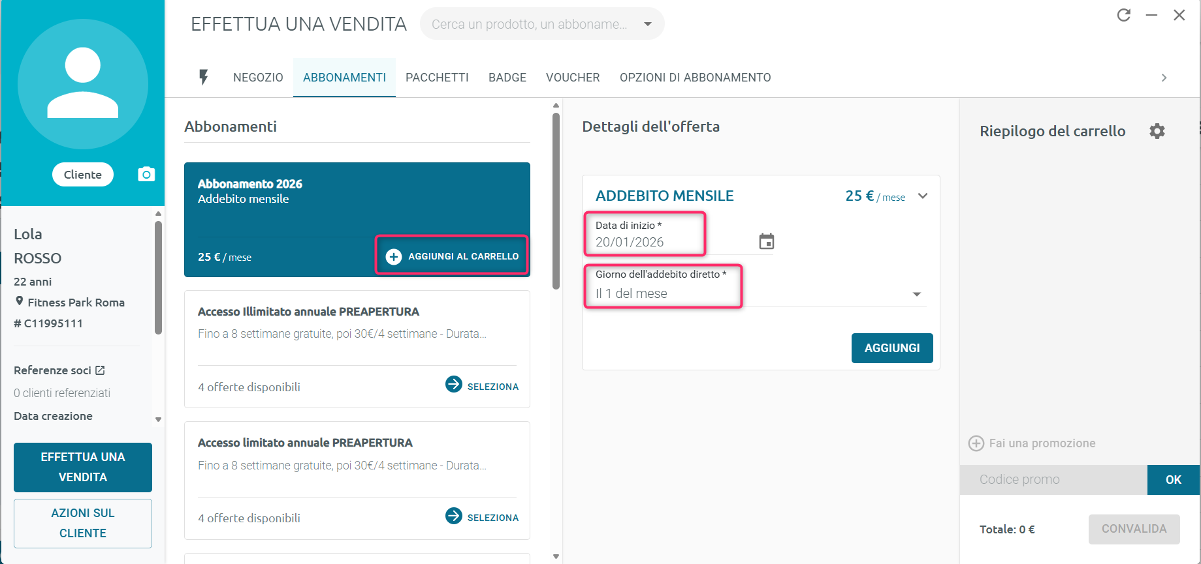Click the 25 € / mese price in offer details
The image size is (1201, 564).
coord(875,196)
